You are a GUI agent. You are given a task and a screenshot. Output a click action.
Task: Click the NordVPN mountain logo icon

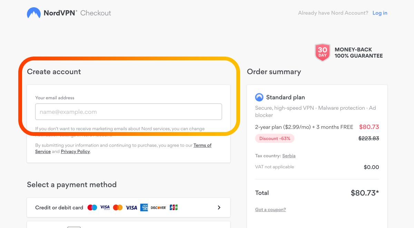pyautogui.click(x=34, y=13)
